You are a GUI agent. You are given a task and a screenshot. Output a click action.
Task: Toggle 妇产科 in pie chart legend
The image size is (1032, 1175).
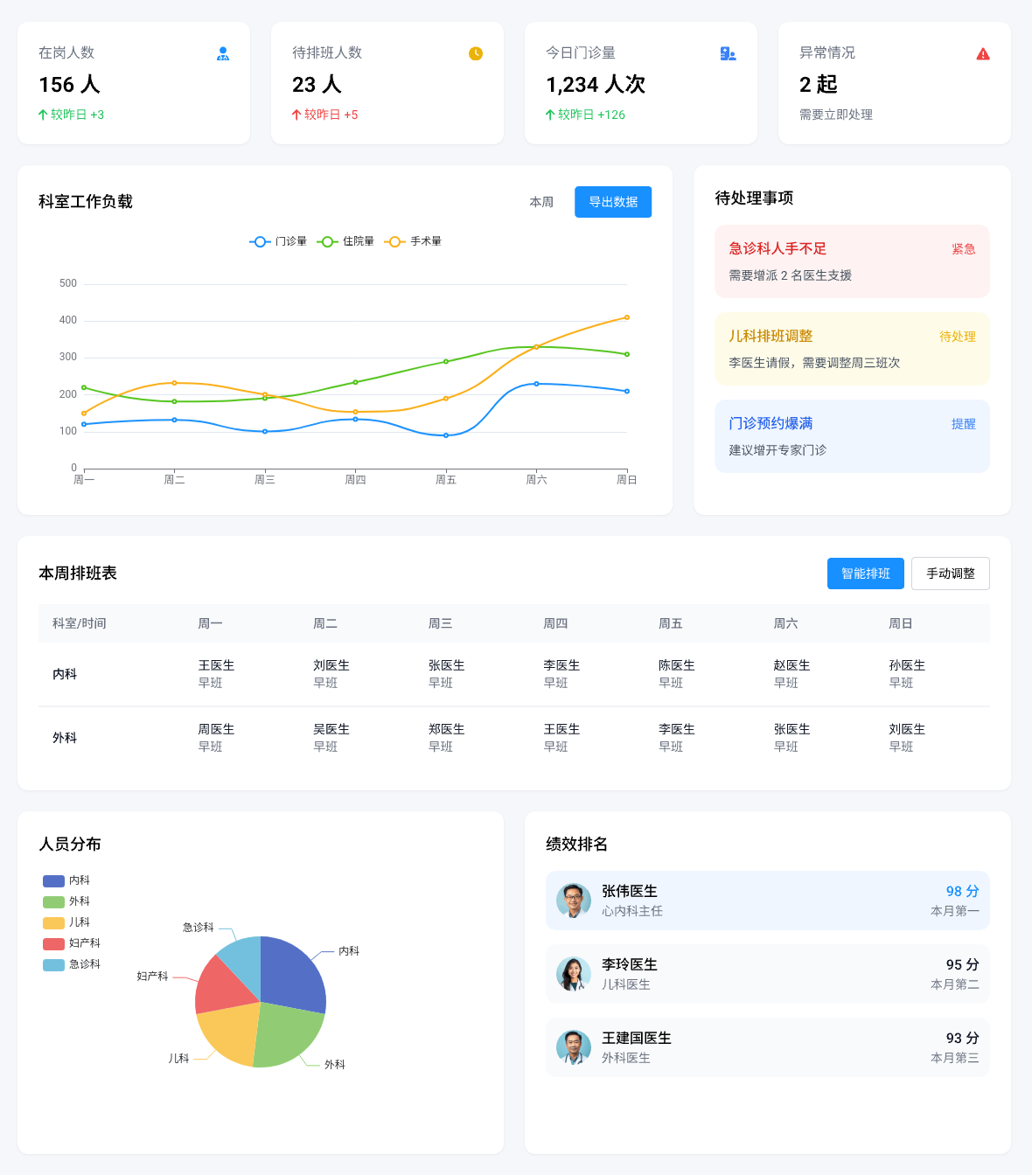click(x=72, y=943)
